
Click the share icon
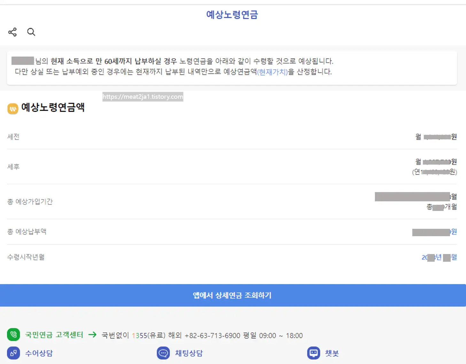coord(12,32)
